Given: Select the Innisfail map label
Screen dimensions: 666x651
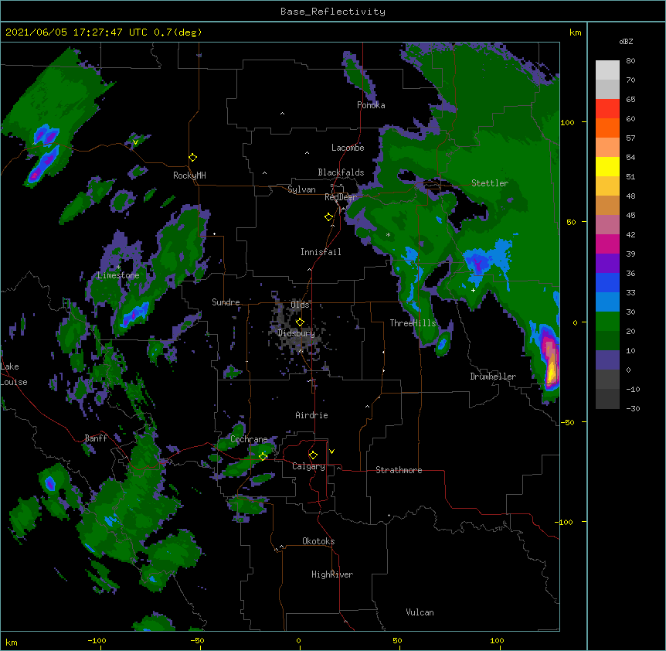Looking at the screenshot, I should pyautogui.click(x=321, y=252).
